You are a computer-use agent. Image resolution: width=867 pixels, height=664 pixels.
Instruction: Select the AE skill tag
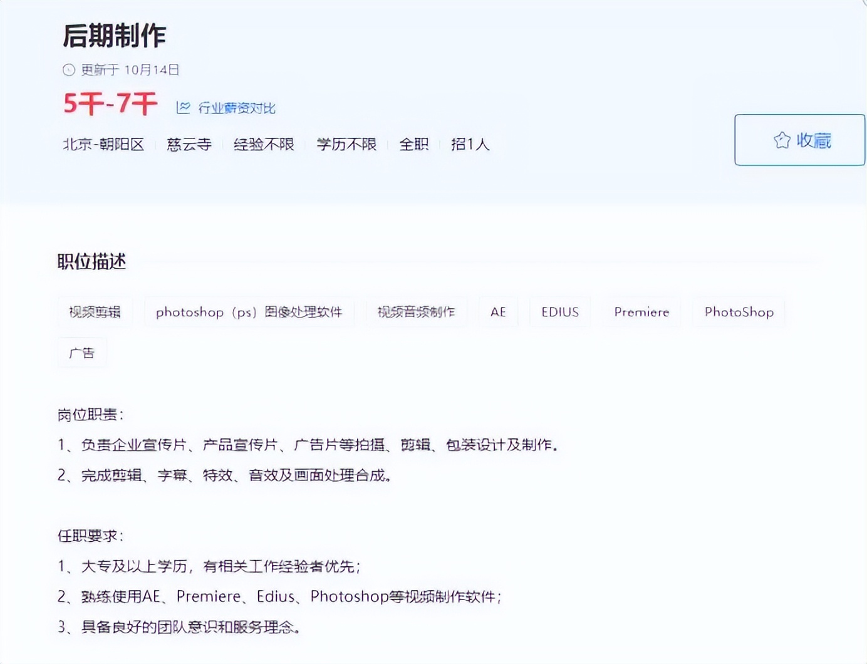coord(498,311)
